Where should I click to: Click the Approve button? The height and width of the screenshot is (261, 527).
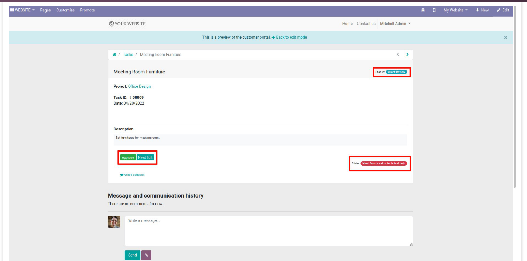pos(128,157)
